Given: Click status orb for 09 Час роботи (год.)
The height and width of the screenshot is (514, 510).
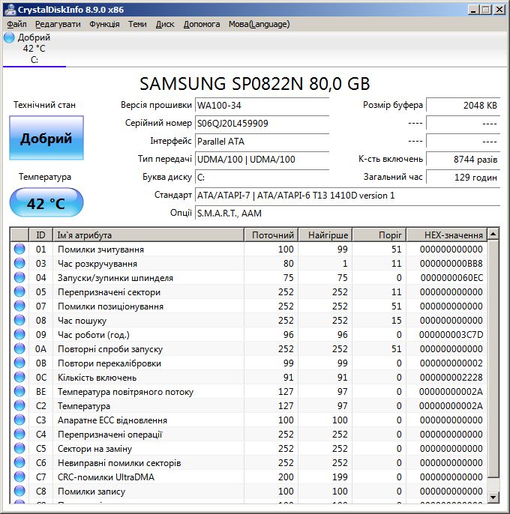Looking at the screenshot, I should 19,335.
